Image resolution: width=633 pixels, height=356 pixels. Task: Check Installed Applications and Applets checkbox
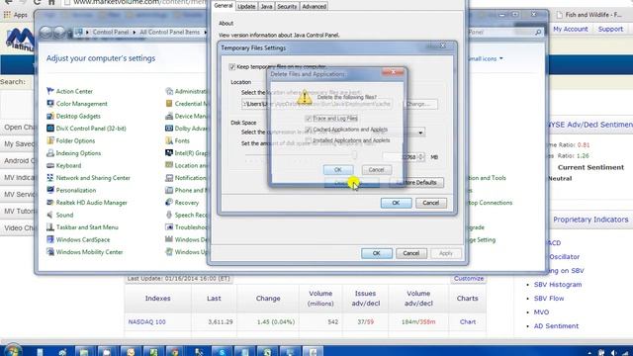point(309,140)
